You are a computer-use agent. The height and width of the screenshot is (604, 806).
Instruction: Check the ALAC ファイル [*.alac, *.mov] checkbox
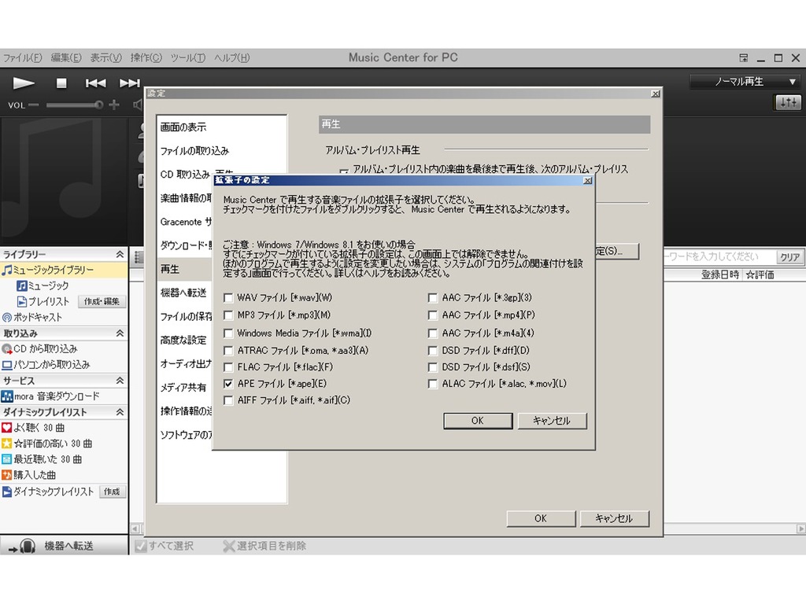pos(433,384)
